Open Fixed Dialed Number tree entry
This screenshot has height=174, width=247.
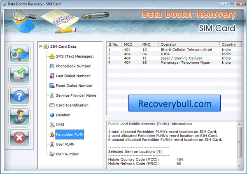(x=74, y=86)
